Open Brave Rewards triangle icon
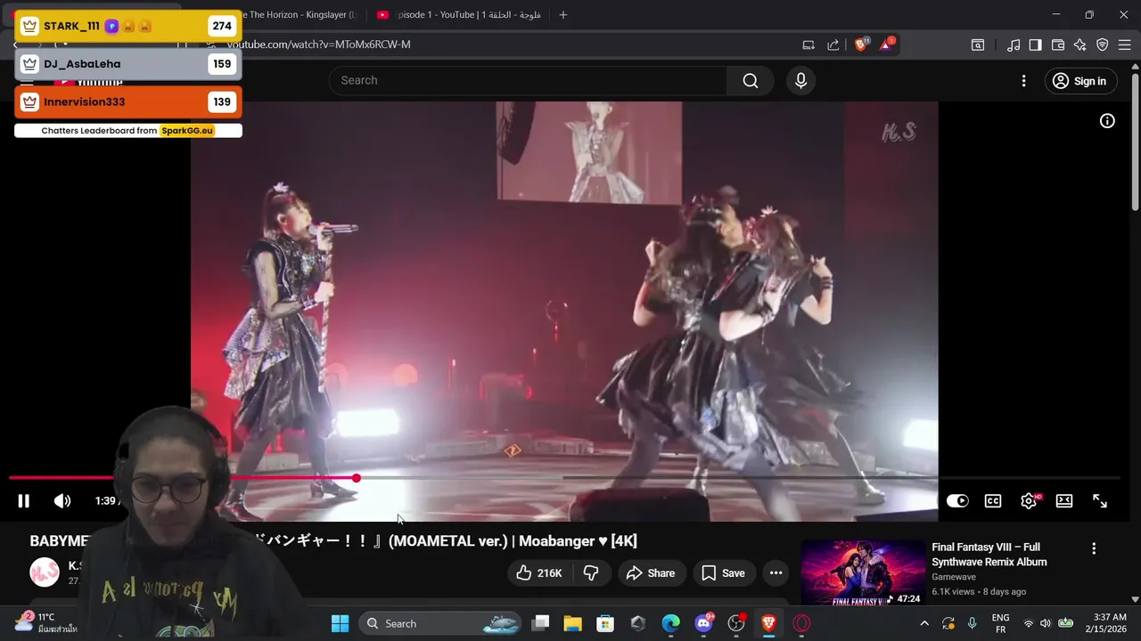1141x641 pixels. tap(887, 45)
